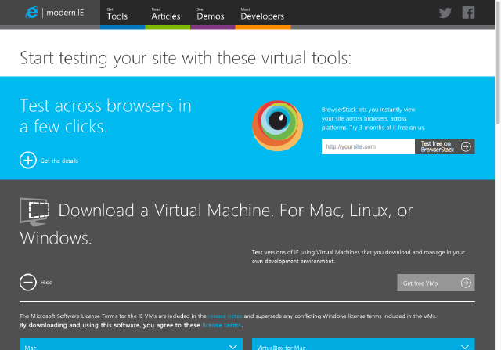Click the Test versions of IE paragraph
501x350 pixels.
(x=359, y=257)
